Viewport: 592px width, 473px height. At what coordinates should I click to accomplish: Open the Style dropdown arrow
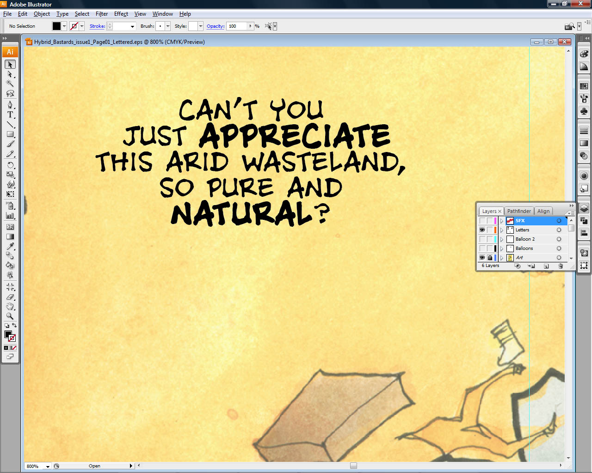pos(201,26)
